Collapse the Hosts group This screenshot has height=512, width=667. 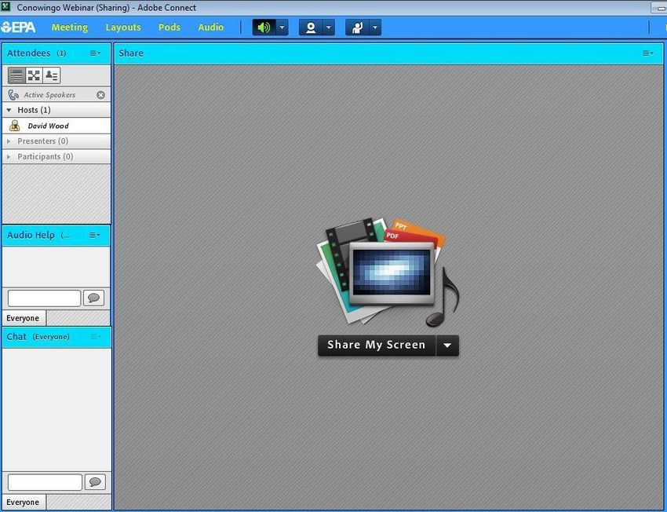coord(9,110)
